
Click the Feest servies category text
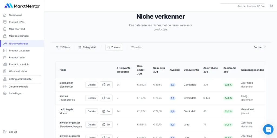pos(67,100)
